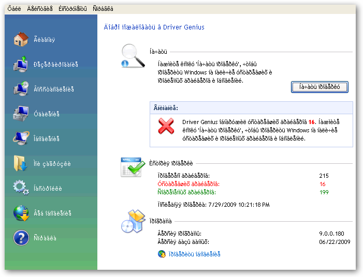Viewport: 363px width, 277px height.
Task: Click the red X warning icon
Action: click(x=166, y=126)
